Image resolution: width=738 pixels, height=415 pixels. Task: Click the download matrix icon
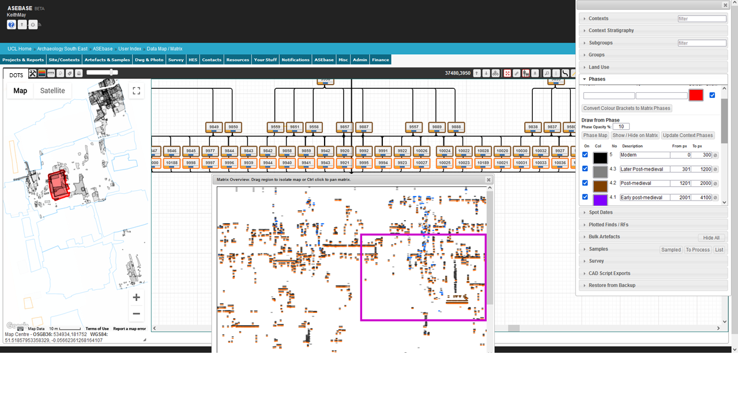click(x=535, y=73)
